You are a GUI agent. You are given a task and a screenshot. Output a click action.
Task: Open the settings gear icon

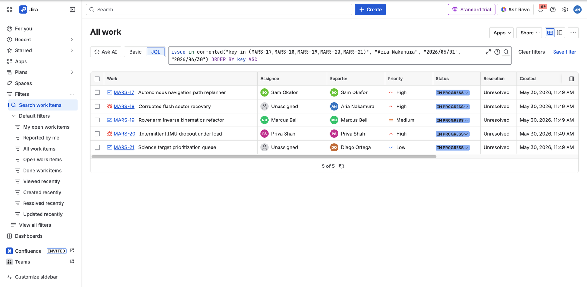(x=565, y=10)
